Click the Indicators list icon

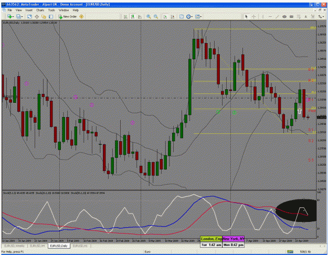[x=182, y=16]
